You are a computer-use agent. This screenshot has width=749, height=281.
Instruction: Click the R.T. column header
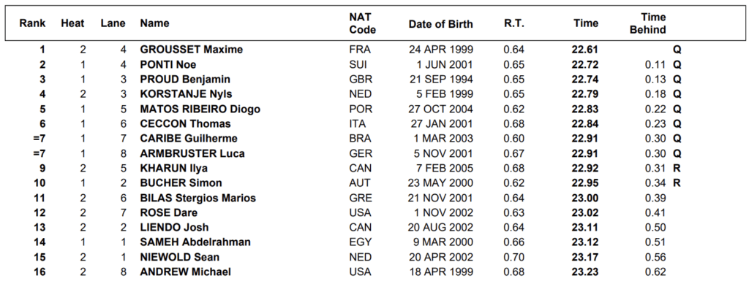click(514, 23)
